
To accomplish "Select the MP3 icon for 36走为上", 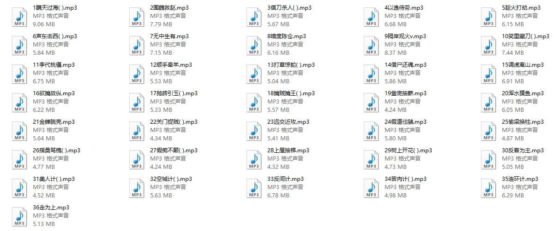I will [19, 216].
